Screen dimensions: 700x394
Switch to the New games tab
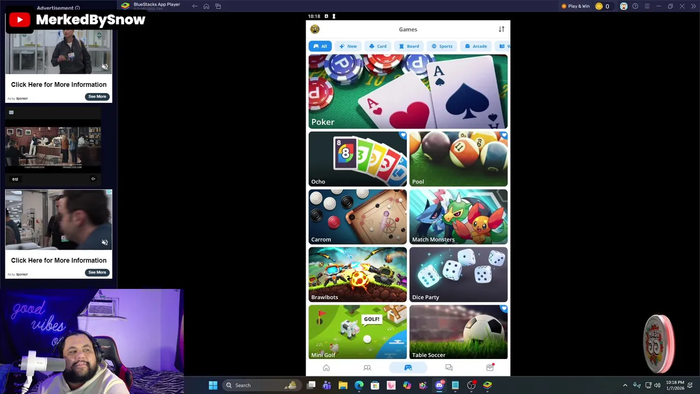pos(348,46)
